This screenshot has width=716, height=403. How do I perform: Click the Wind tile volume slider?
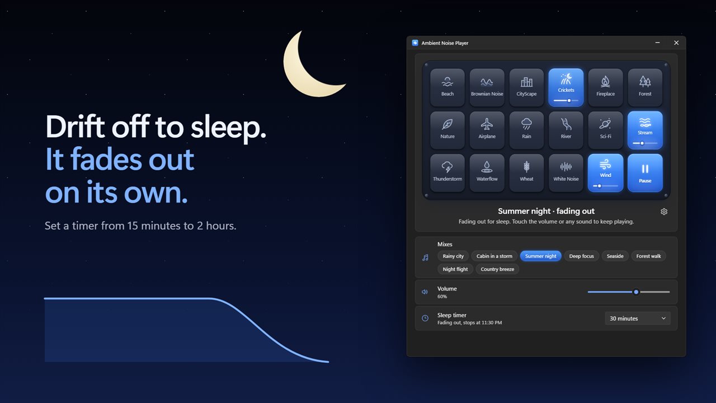click(x=605, y=185)
